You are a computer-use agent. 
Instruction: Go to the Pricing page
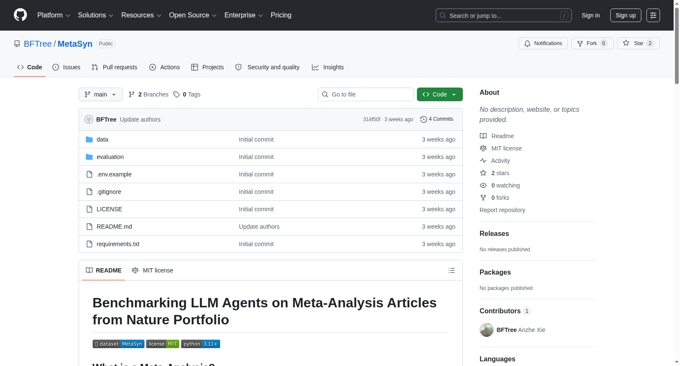click(x=281, y=15)
